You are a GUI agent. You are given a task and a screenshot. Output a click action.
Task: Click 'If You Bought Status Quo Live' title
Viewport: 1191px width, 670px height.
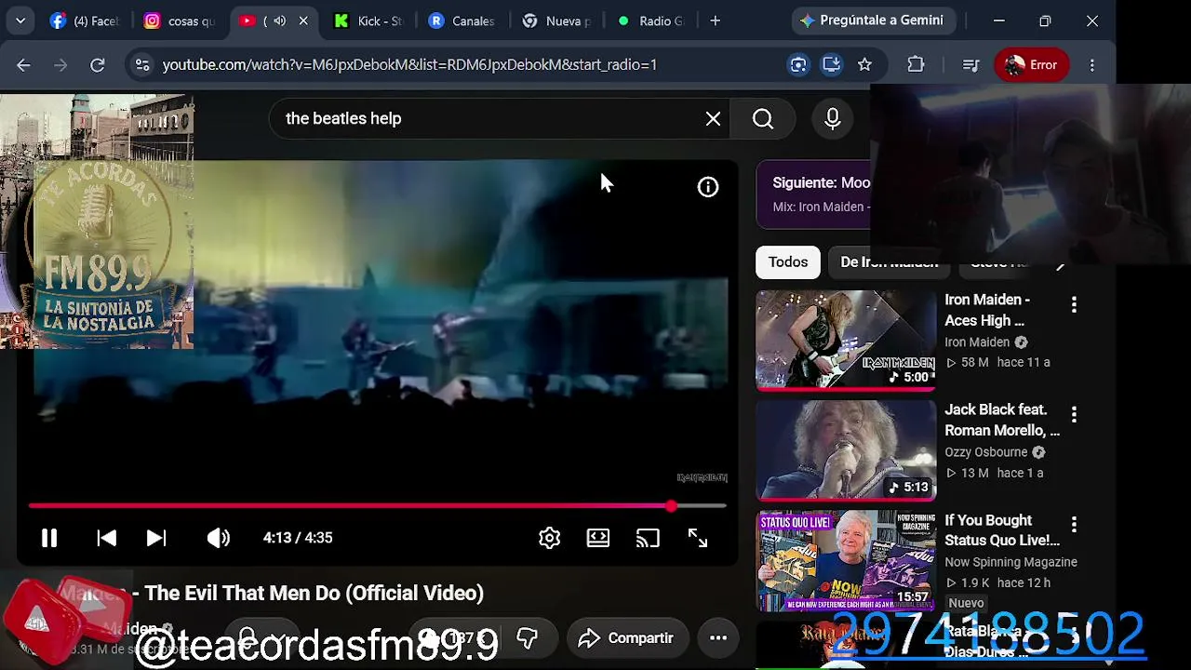coord(1002,530)
